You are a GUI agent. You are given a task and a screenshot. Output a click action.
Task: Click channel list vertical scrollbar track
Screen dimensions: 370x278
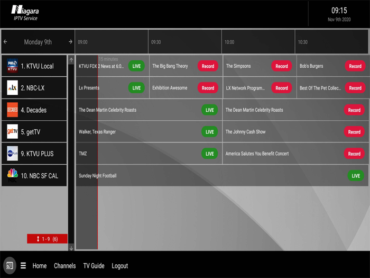71,155
